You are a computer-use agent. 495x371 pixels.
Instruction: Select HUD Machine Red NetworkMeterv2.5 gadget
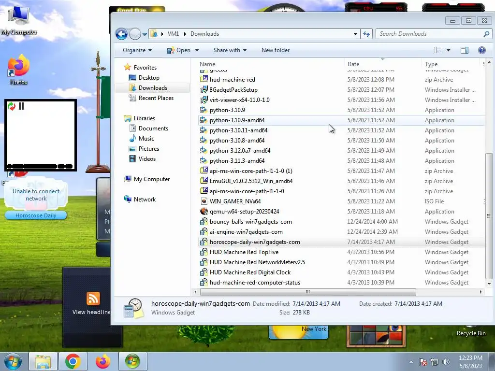[341, 262]
